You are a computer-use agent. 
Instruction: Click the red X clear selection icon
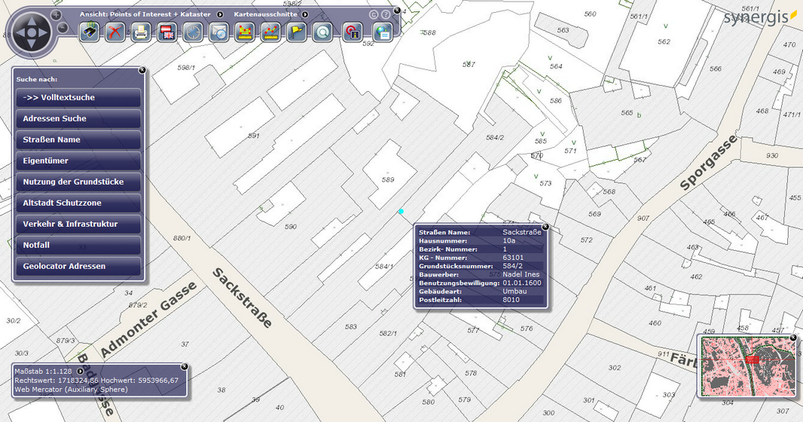point(114,32)
